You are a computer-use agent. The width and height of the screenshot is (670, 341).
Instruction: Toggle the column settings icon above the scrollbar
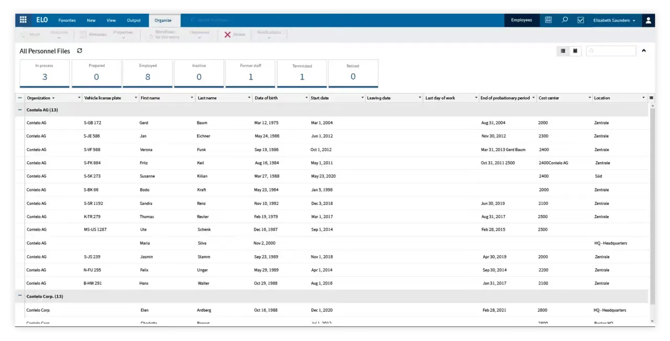tap(651, 98)
